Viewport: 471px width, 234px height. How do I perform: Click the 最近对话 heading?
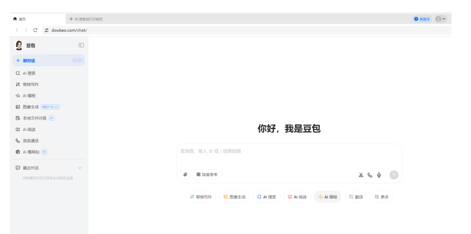pos(30,168)
